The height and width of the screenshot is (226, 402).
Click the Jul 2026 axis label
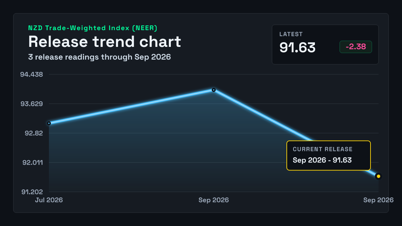[49, 200]
